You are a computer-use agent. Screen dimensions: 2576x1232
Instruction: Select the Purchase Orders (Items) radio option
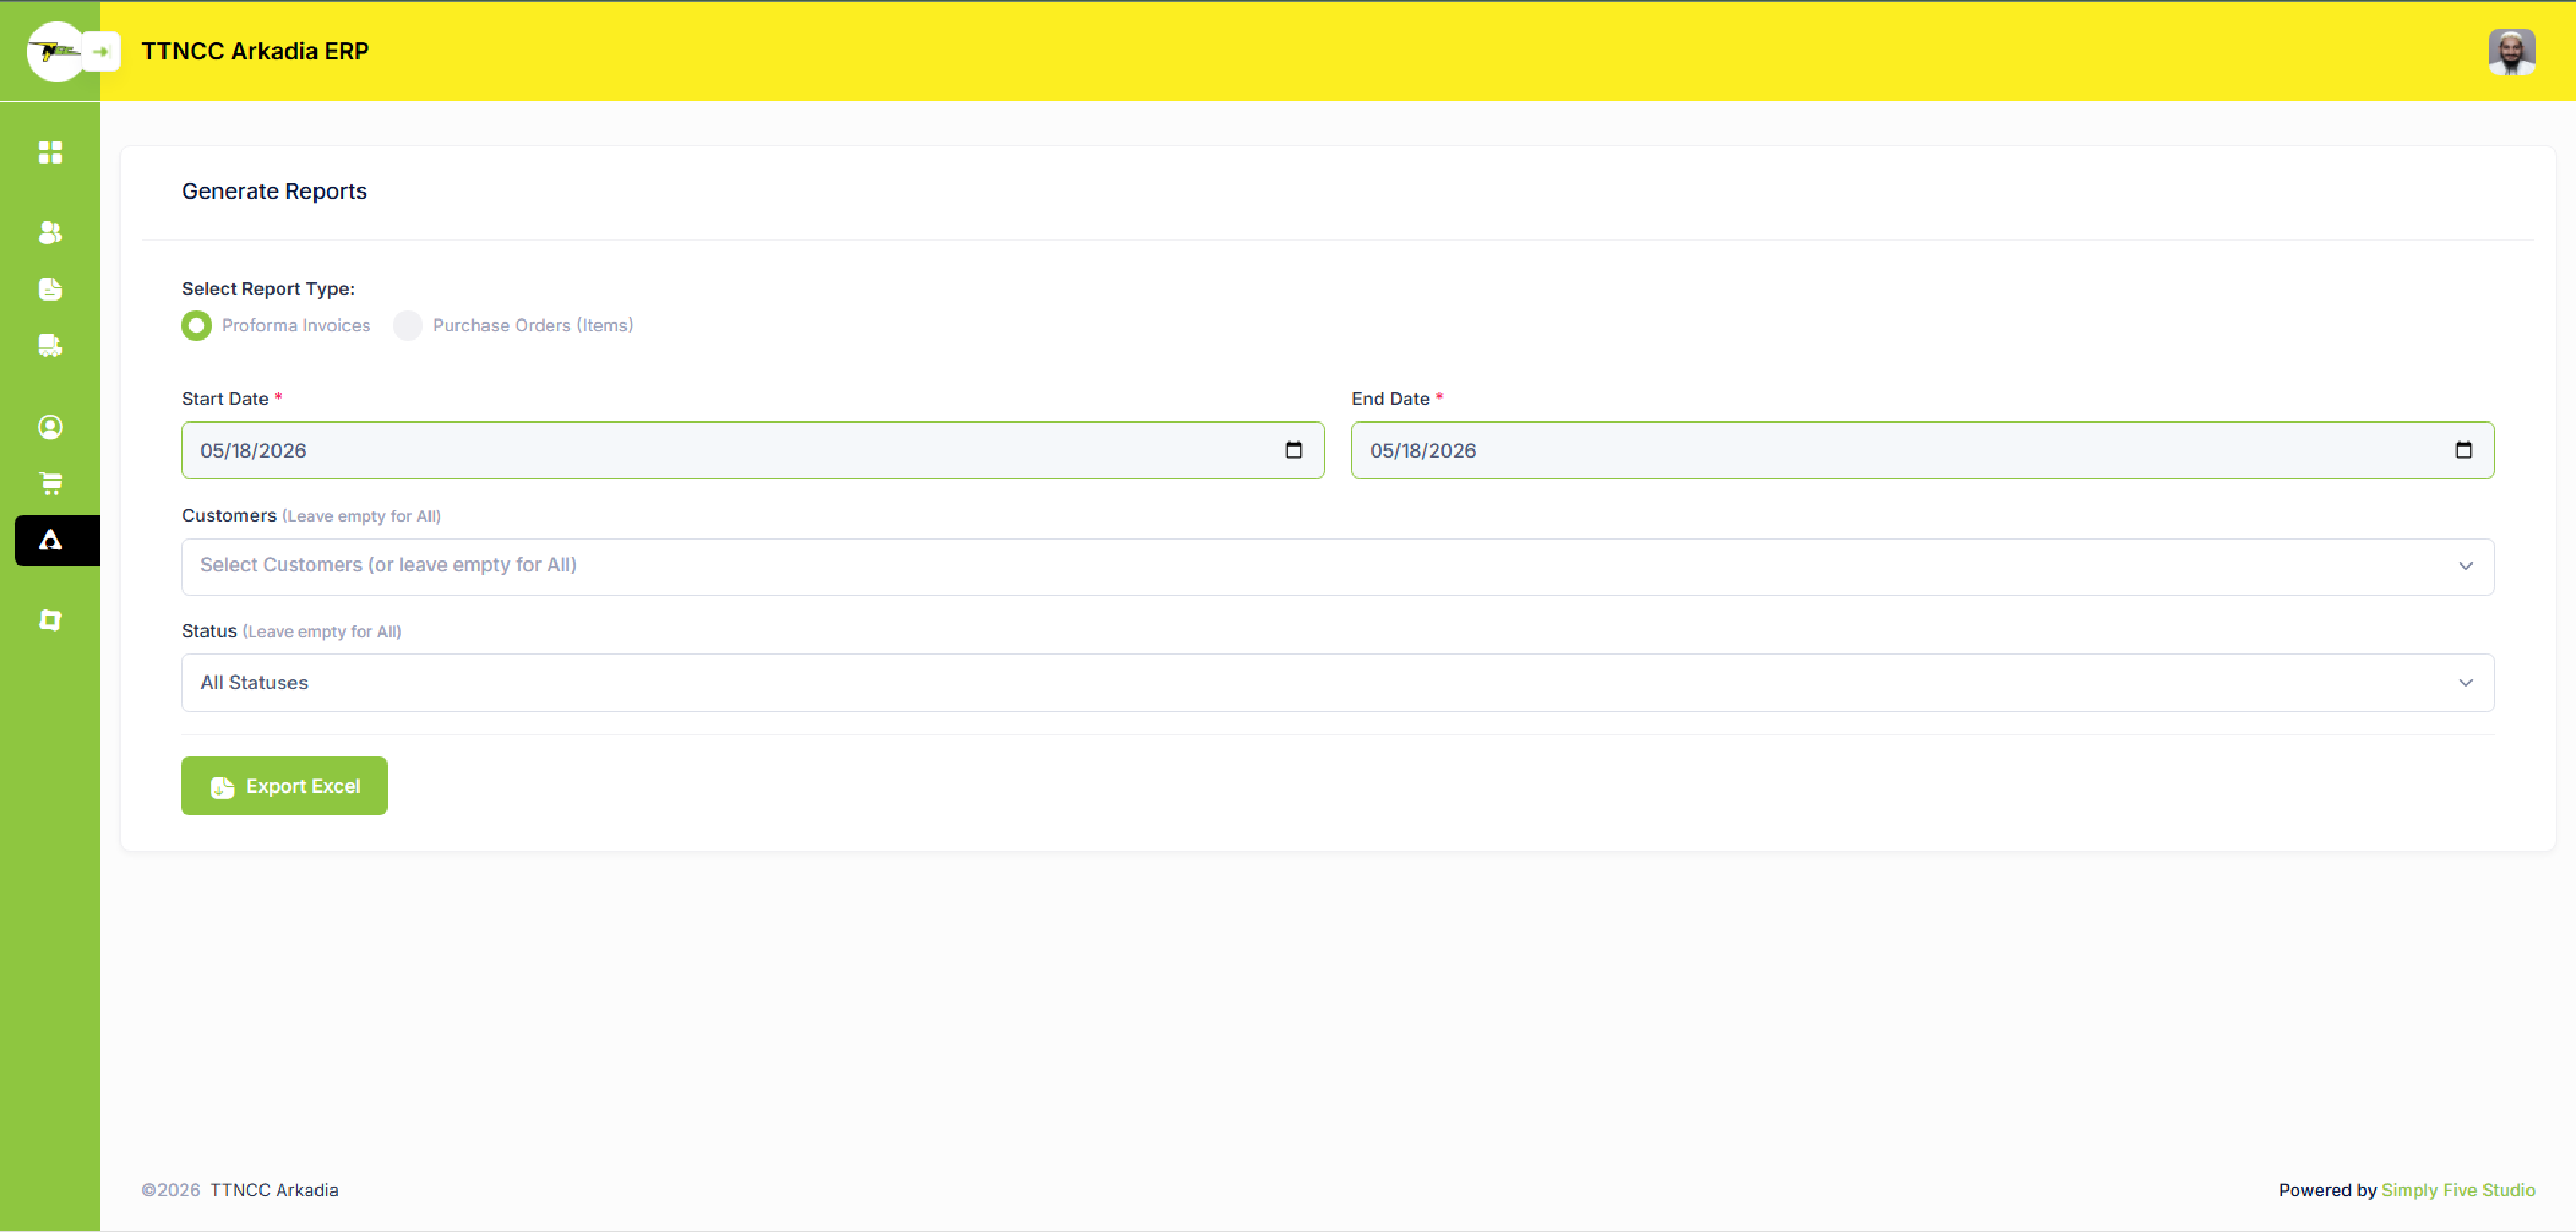coord(407,325)
